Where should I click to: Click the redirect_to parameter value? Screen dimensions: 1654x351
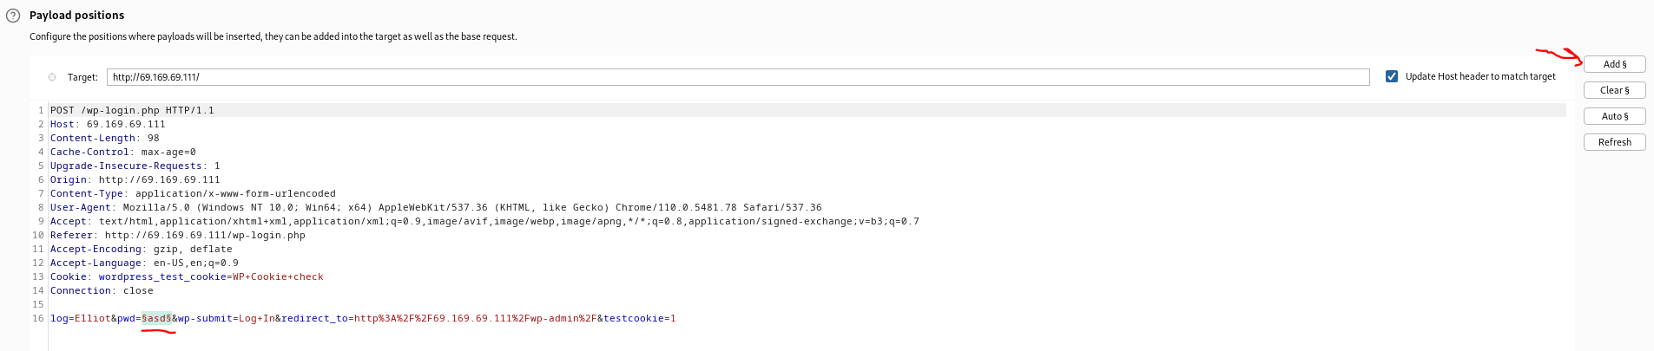click(473, 319)
